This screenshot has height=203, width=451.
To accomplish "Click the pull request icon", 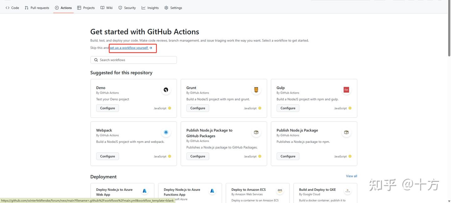I will coord(27,8).
